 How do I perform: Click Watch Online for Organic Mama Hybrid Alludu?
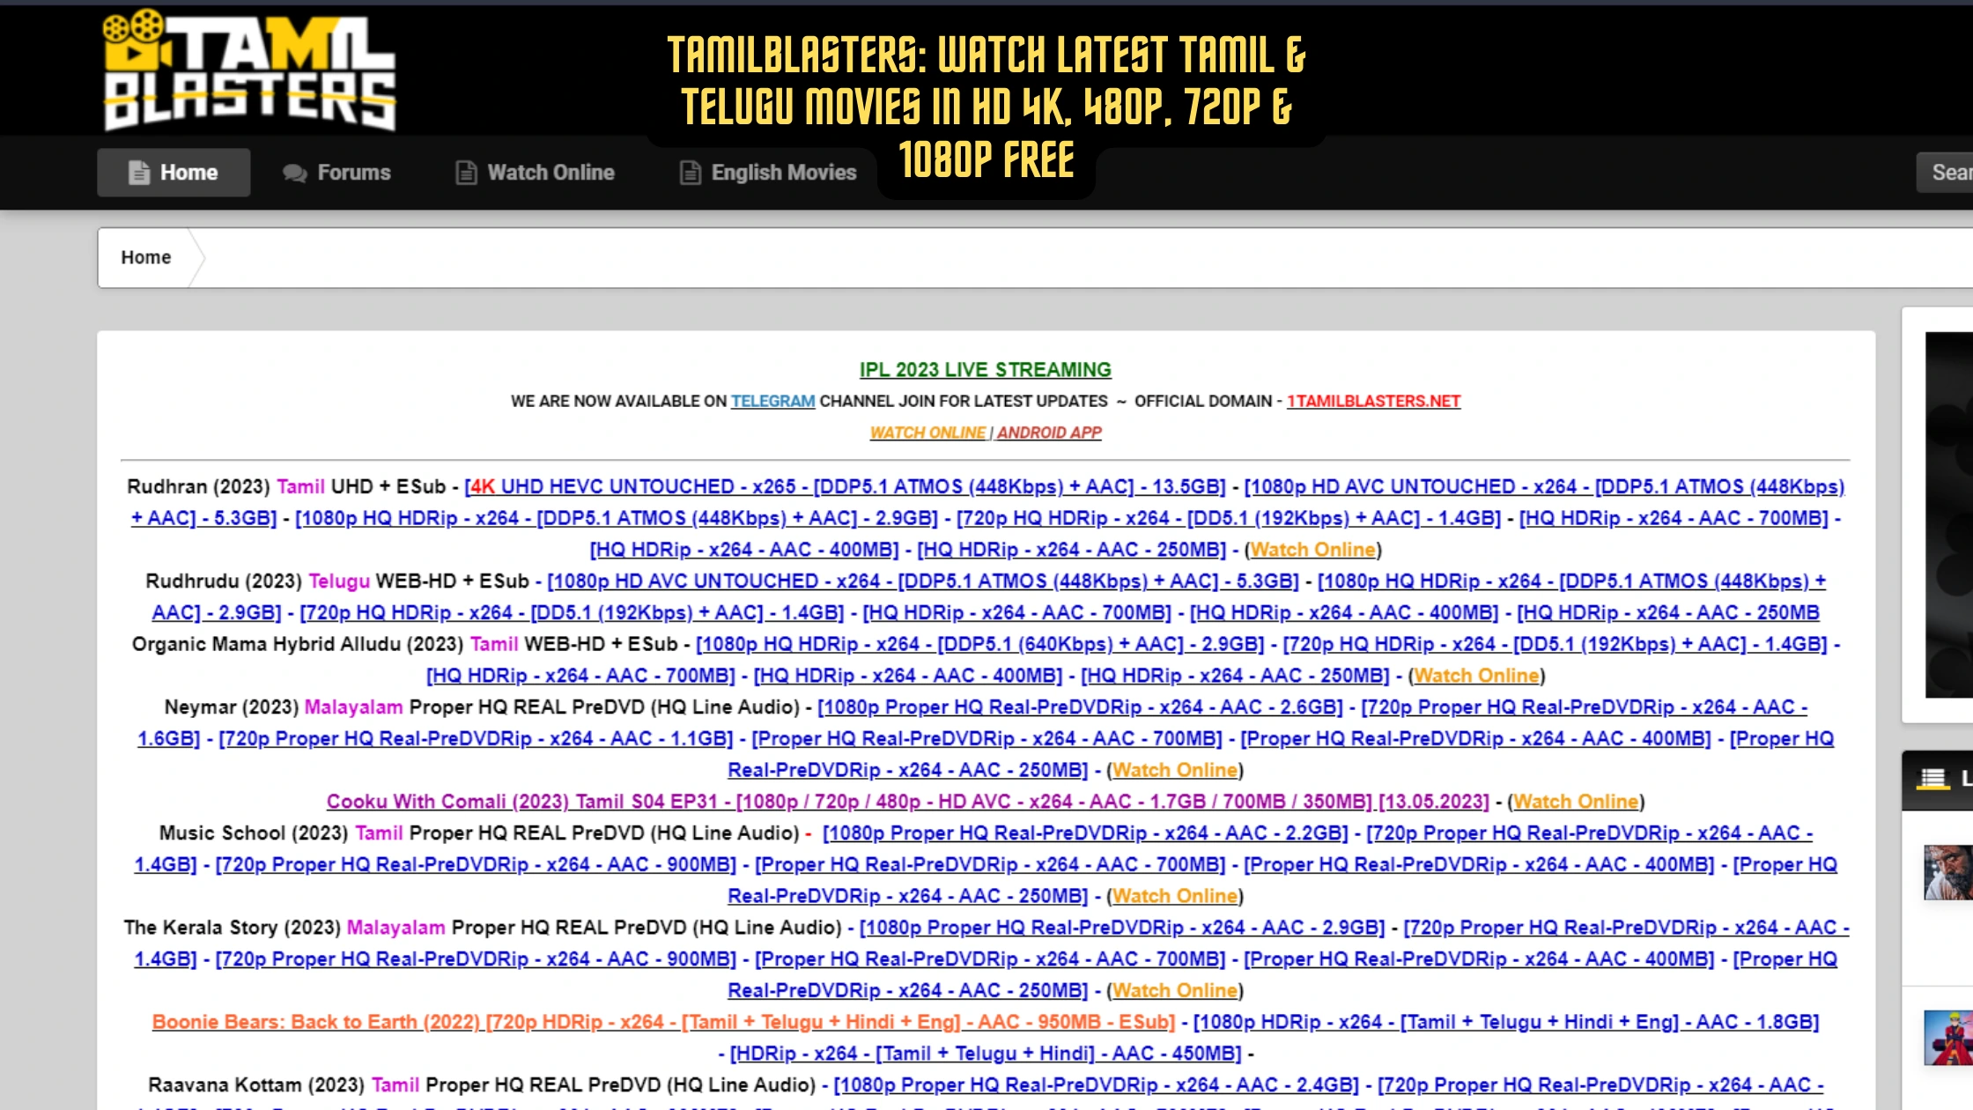[x=1476, y=677]
